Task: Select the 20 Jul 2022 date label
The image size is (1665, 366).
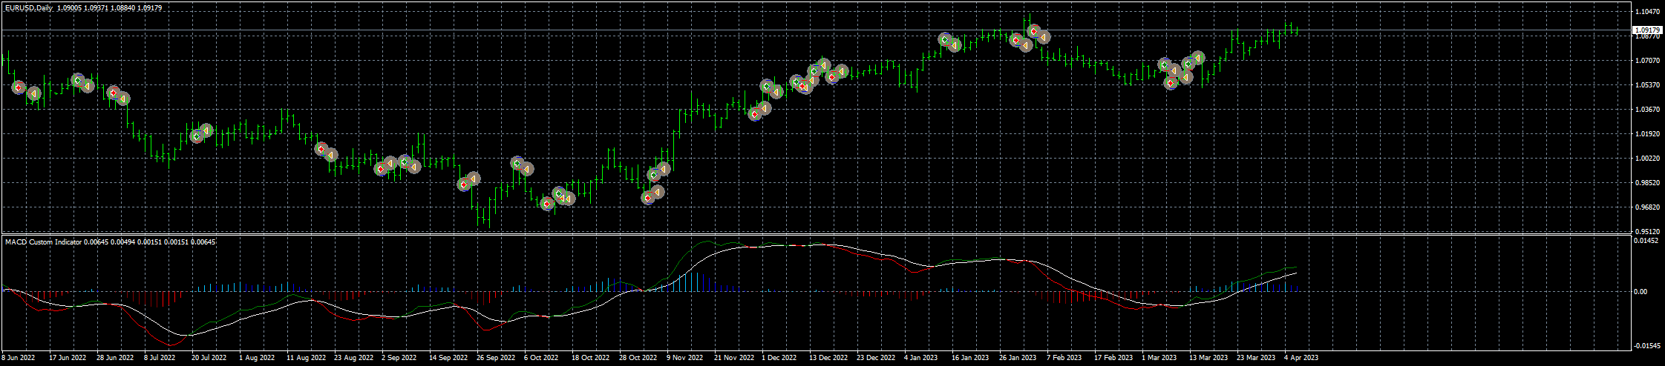Action: point(209,358)
